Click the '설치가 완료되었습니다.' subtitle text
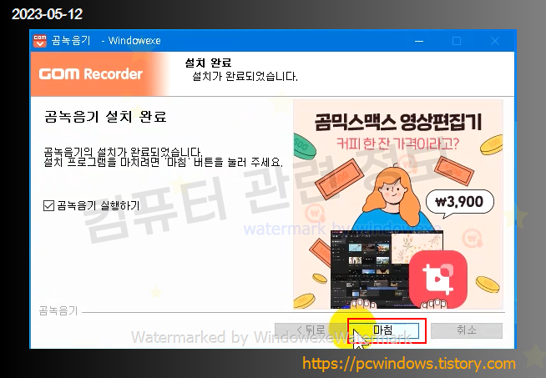The width and height of the screenshot is (546, 378). coord(245,76)
